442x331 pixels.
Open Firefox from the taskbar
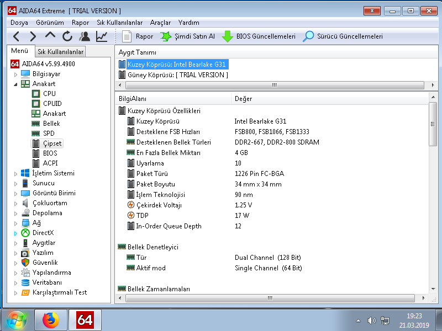click(51, 320)
